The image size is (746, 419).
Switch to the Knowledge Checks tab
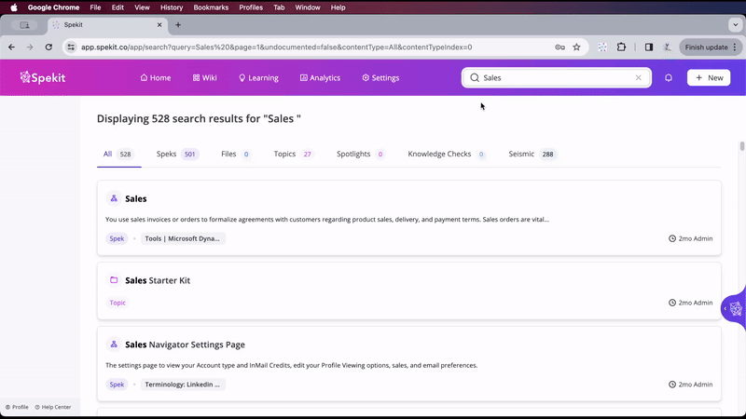[x=447, y=154]
